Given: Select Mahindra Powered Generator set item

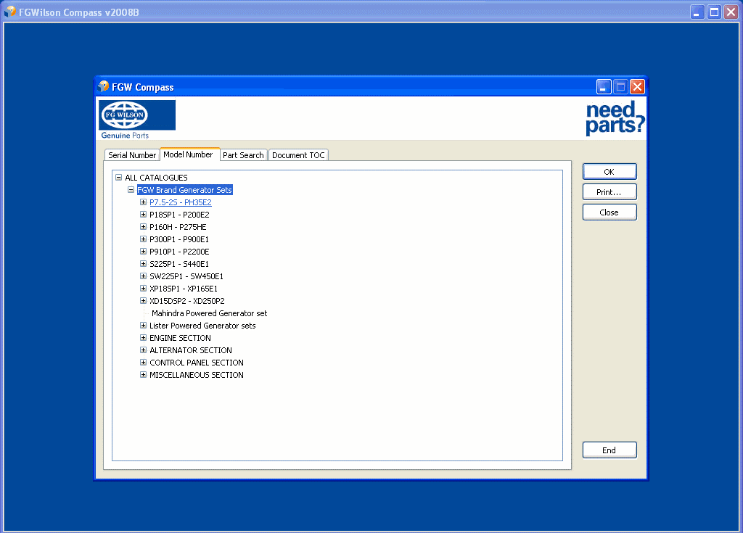Looking at the screenshot, I should click(210, 313).
